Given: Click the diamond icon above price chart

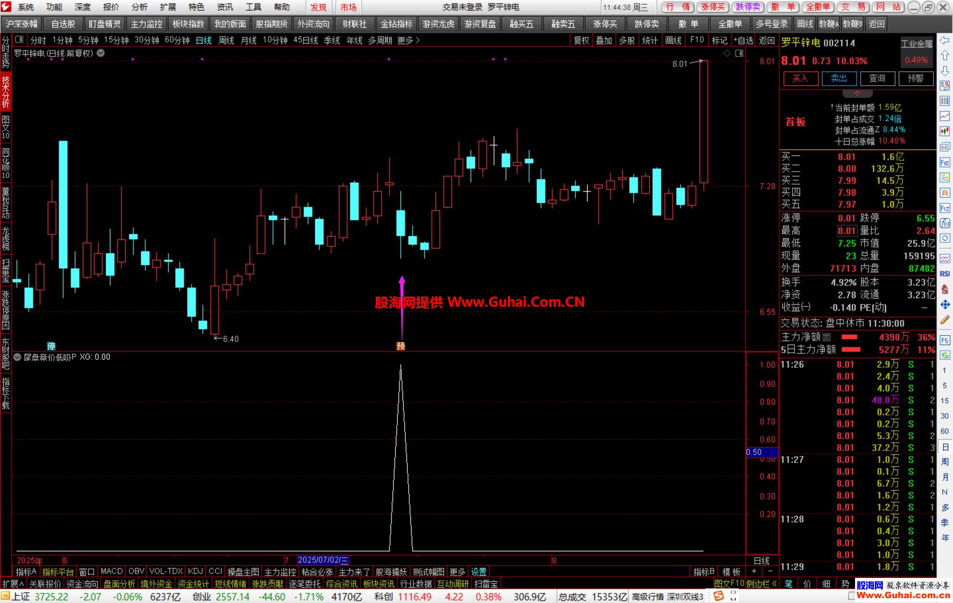Looking at the screenshot, I should pyautogui.click(x=727, y=53).
